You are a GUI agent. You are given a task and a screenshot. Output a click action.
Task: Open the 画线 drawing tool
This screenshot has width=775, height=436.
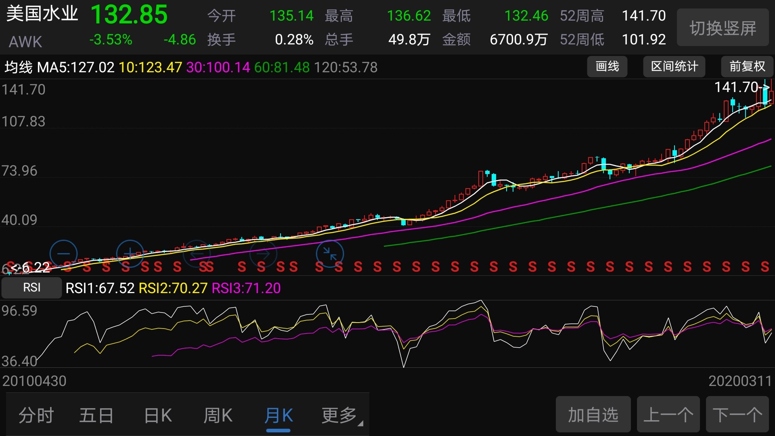click(607, 67)
